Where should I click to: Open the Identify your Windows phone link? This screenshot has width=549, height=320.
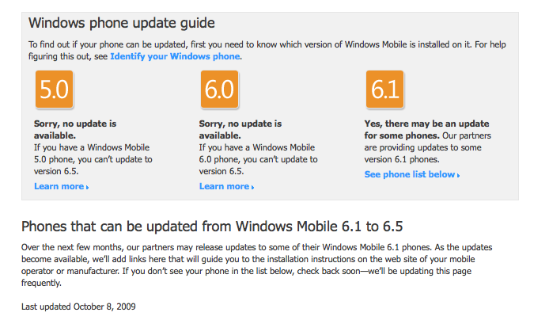pyautogui.click(x=175, y=56)
